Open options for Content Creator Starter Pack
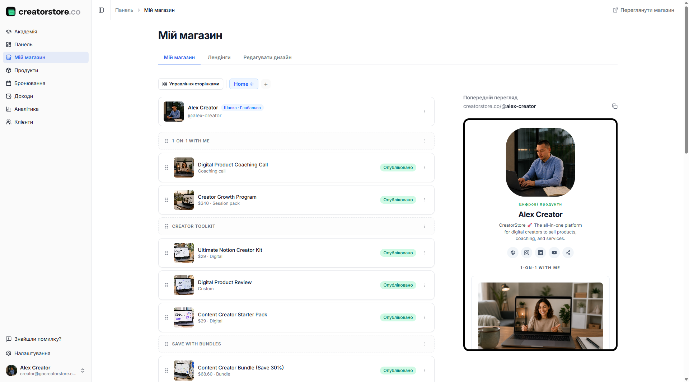 [425, 317]
